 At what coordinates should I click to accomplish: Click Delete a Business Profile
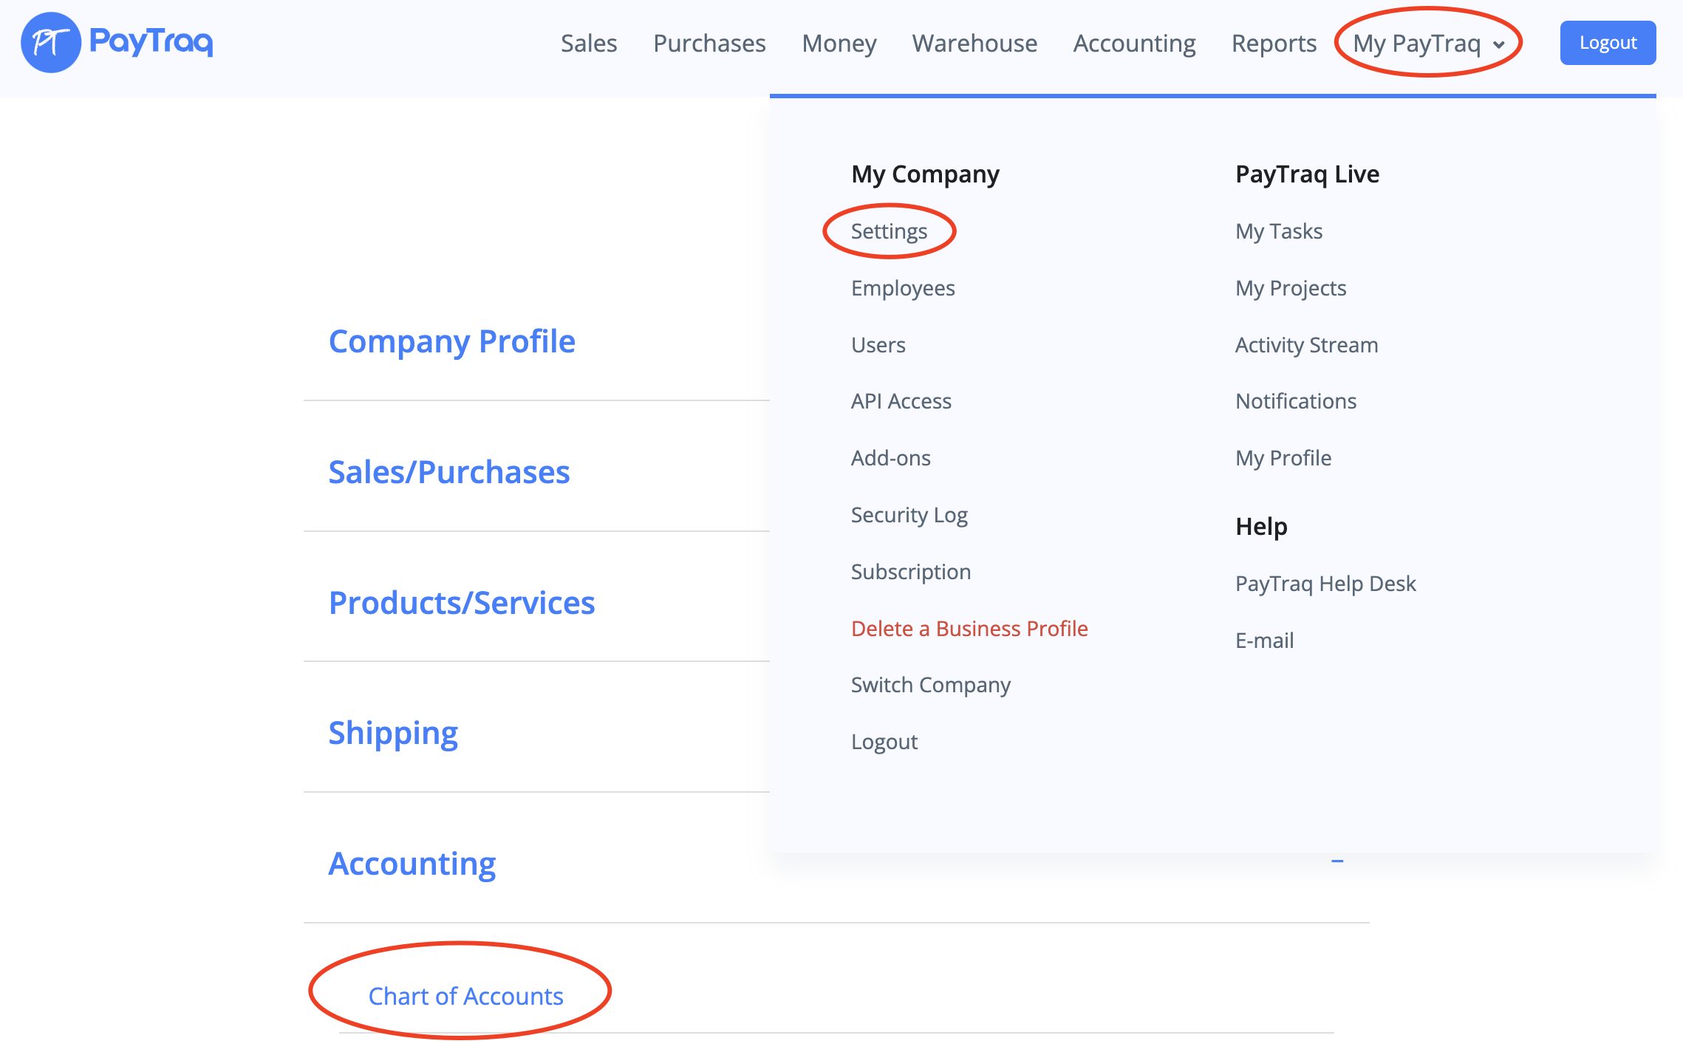click(969, 629)
